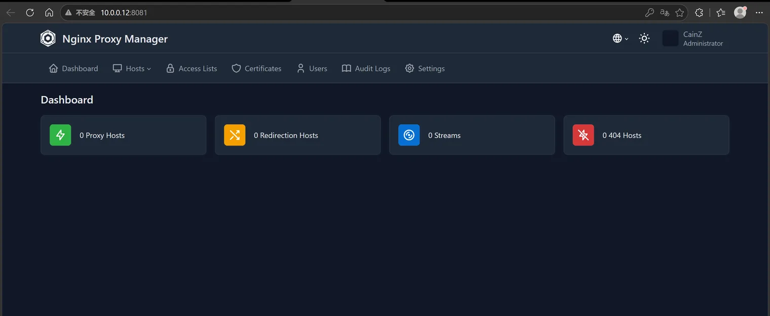770x316 pixels.
Task: Toggle the light theme sun icon
Action: point(644,38)
